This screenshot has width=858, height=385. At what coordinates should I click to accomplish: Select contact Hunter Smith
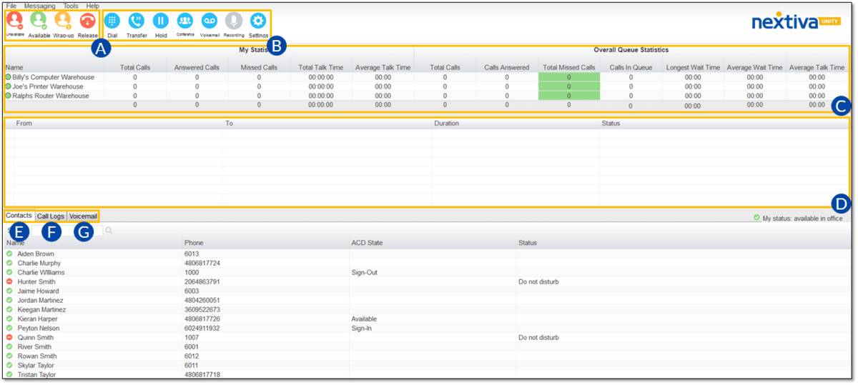coord(36,281)
